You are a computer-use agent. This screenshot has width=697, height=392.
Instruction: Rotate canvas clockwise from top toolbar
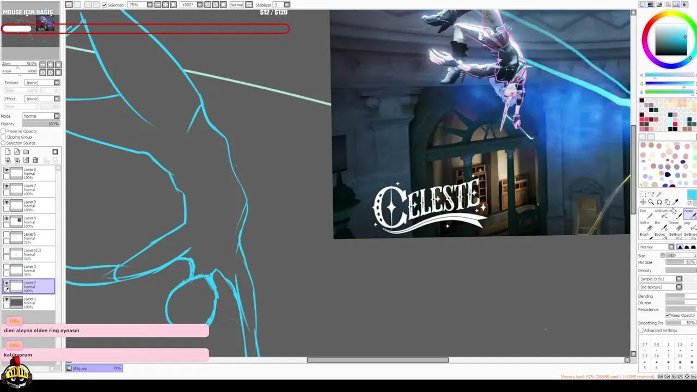coord(216,5)
